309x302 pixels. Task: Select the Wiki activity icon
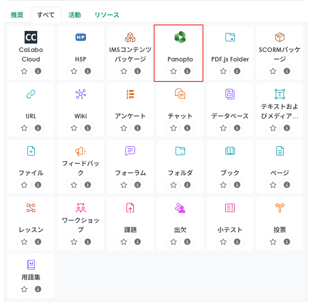coord(81,94)
